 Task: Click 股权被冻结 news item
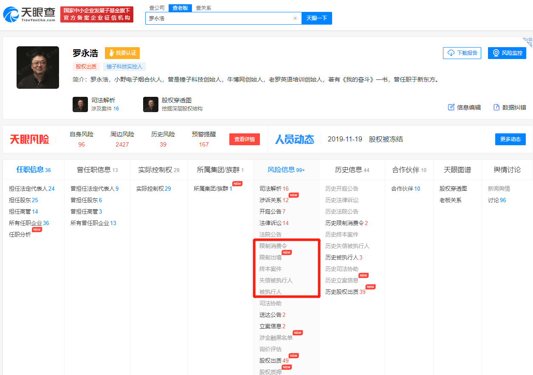pos(386,139)
